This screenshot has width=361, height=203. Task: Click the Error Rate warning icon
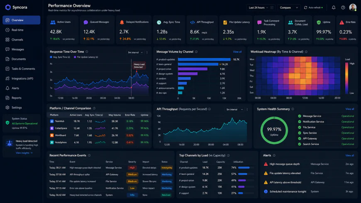(x=341, y=22)
